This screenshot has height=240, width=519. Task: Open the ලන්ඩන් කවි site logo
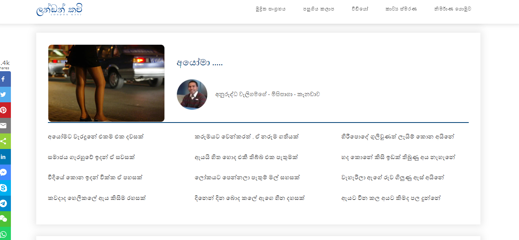tap(59, 10)
